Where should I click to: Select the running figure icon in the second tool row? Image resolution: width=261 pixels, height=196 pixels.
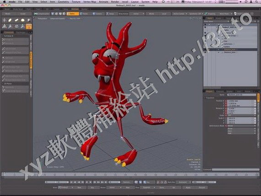click(x=10, y=27)
